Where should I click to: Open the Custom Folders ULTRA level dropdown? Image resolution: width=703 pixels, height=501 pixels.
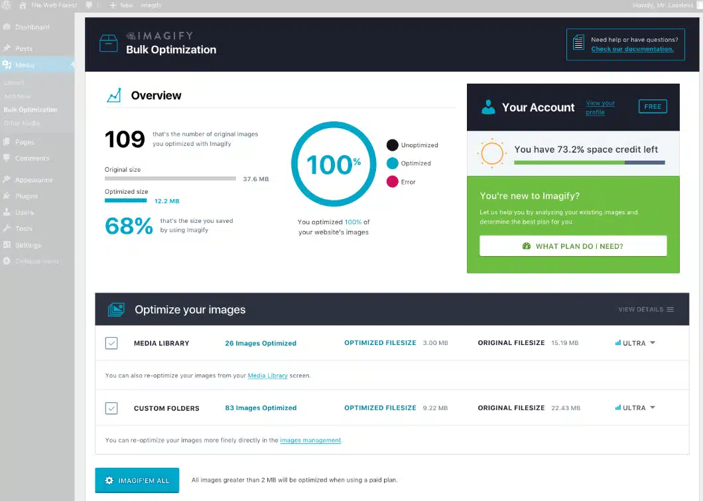pos(635,407)
